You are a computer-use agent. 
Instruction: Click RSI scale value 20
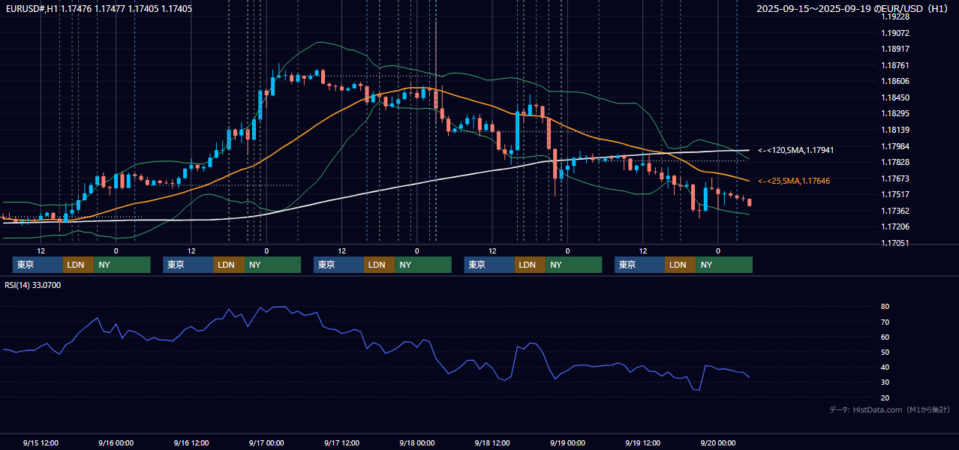[885, 397]
